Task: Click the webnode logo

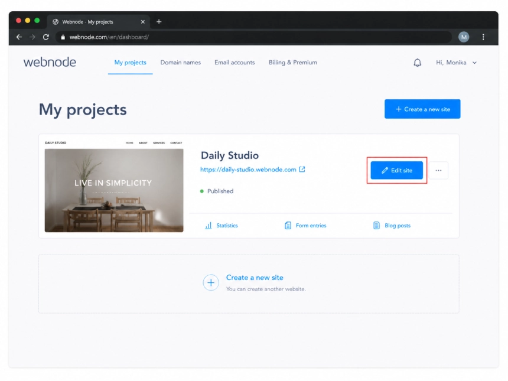Action: click(x=50, y=62)
